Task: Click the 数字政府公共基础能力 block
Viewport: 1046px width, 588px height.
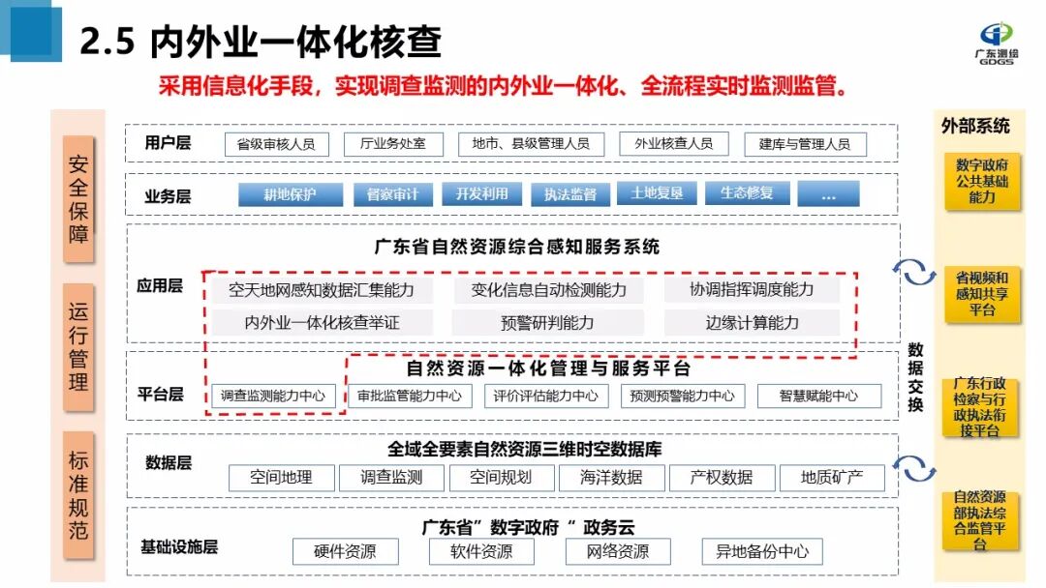Action: click(982, 181)
